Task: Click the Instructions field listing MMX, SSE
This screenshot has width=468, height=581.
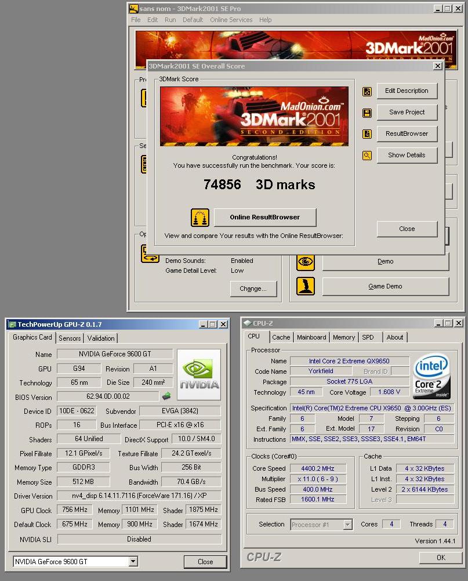Action: tap(372, 439)
